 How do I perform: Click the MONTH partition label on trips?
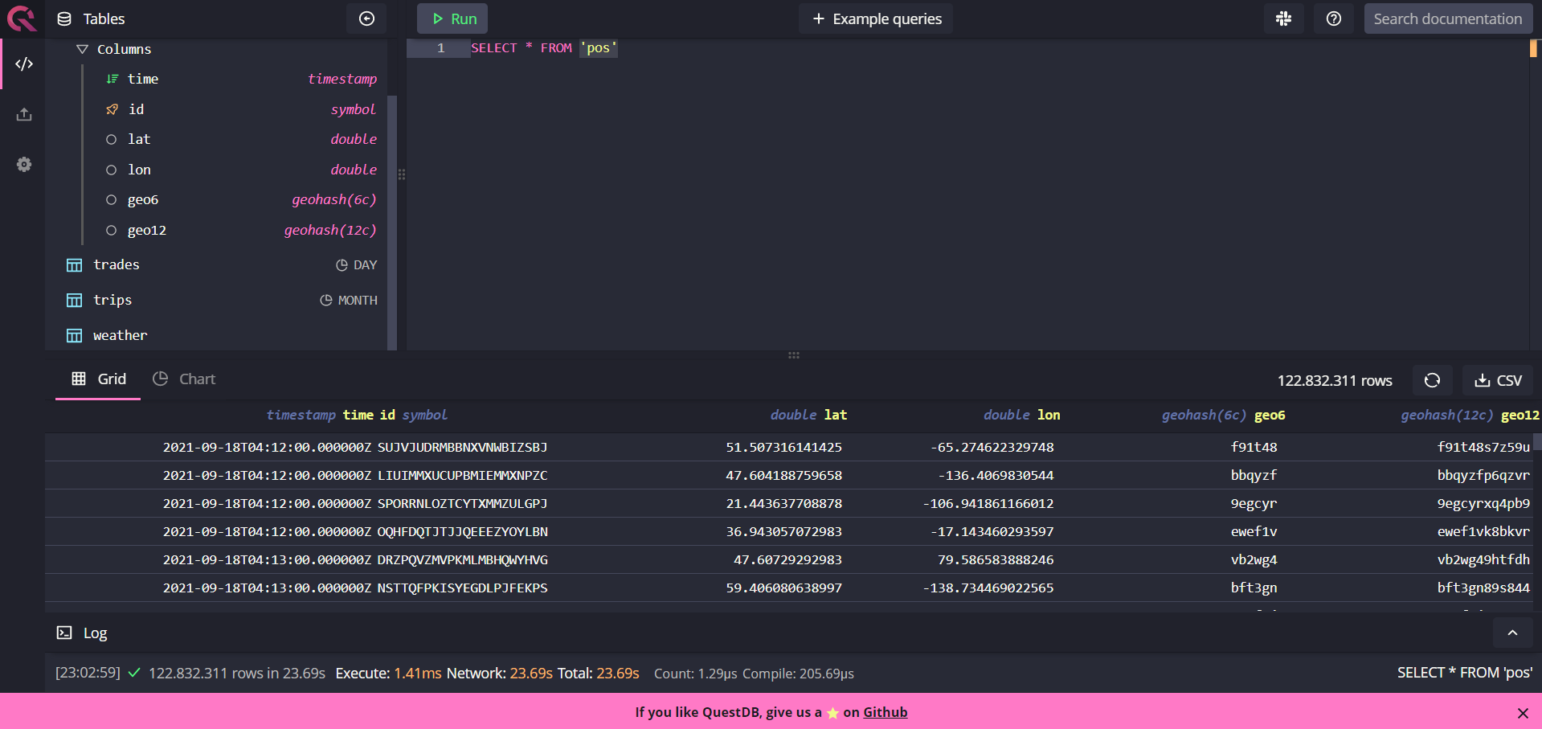point(349,301)
